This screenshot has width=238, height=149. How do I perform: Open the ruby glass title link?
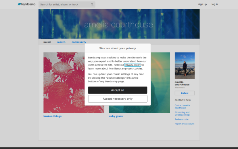click(116, 116)
